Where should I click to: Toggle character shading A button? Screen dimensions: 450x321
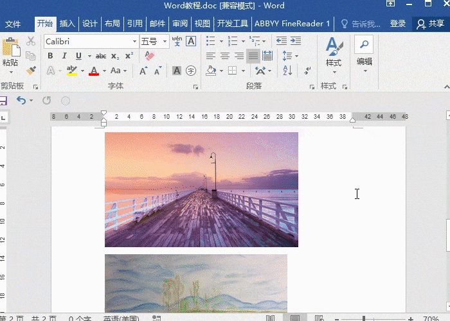[177, 71]
